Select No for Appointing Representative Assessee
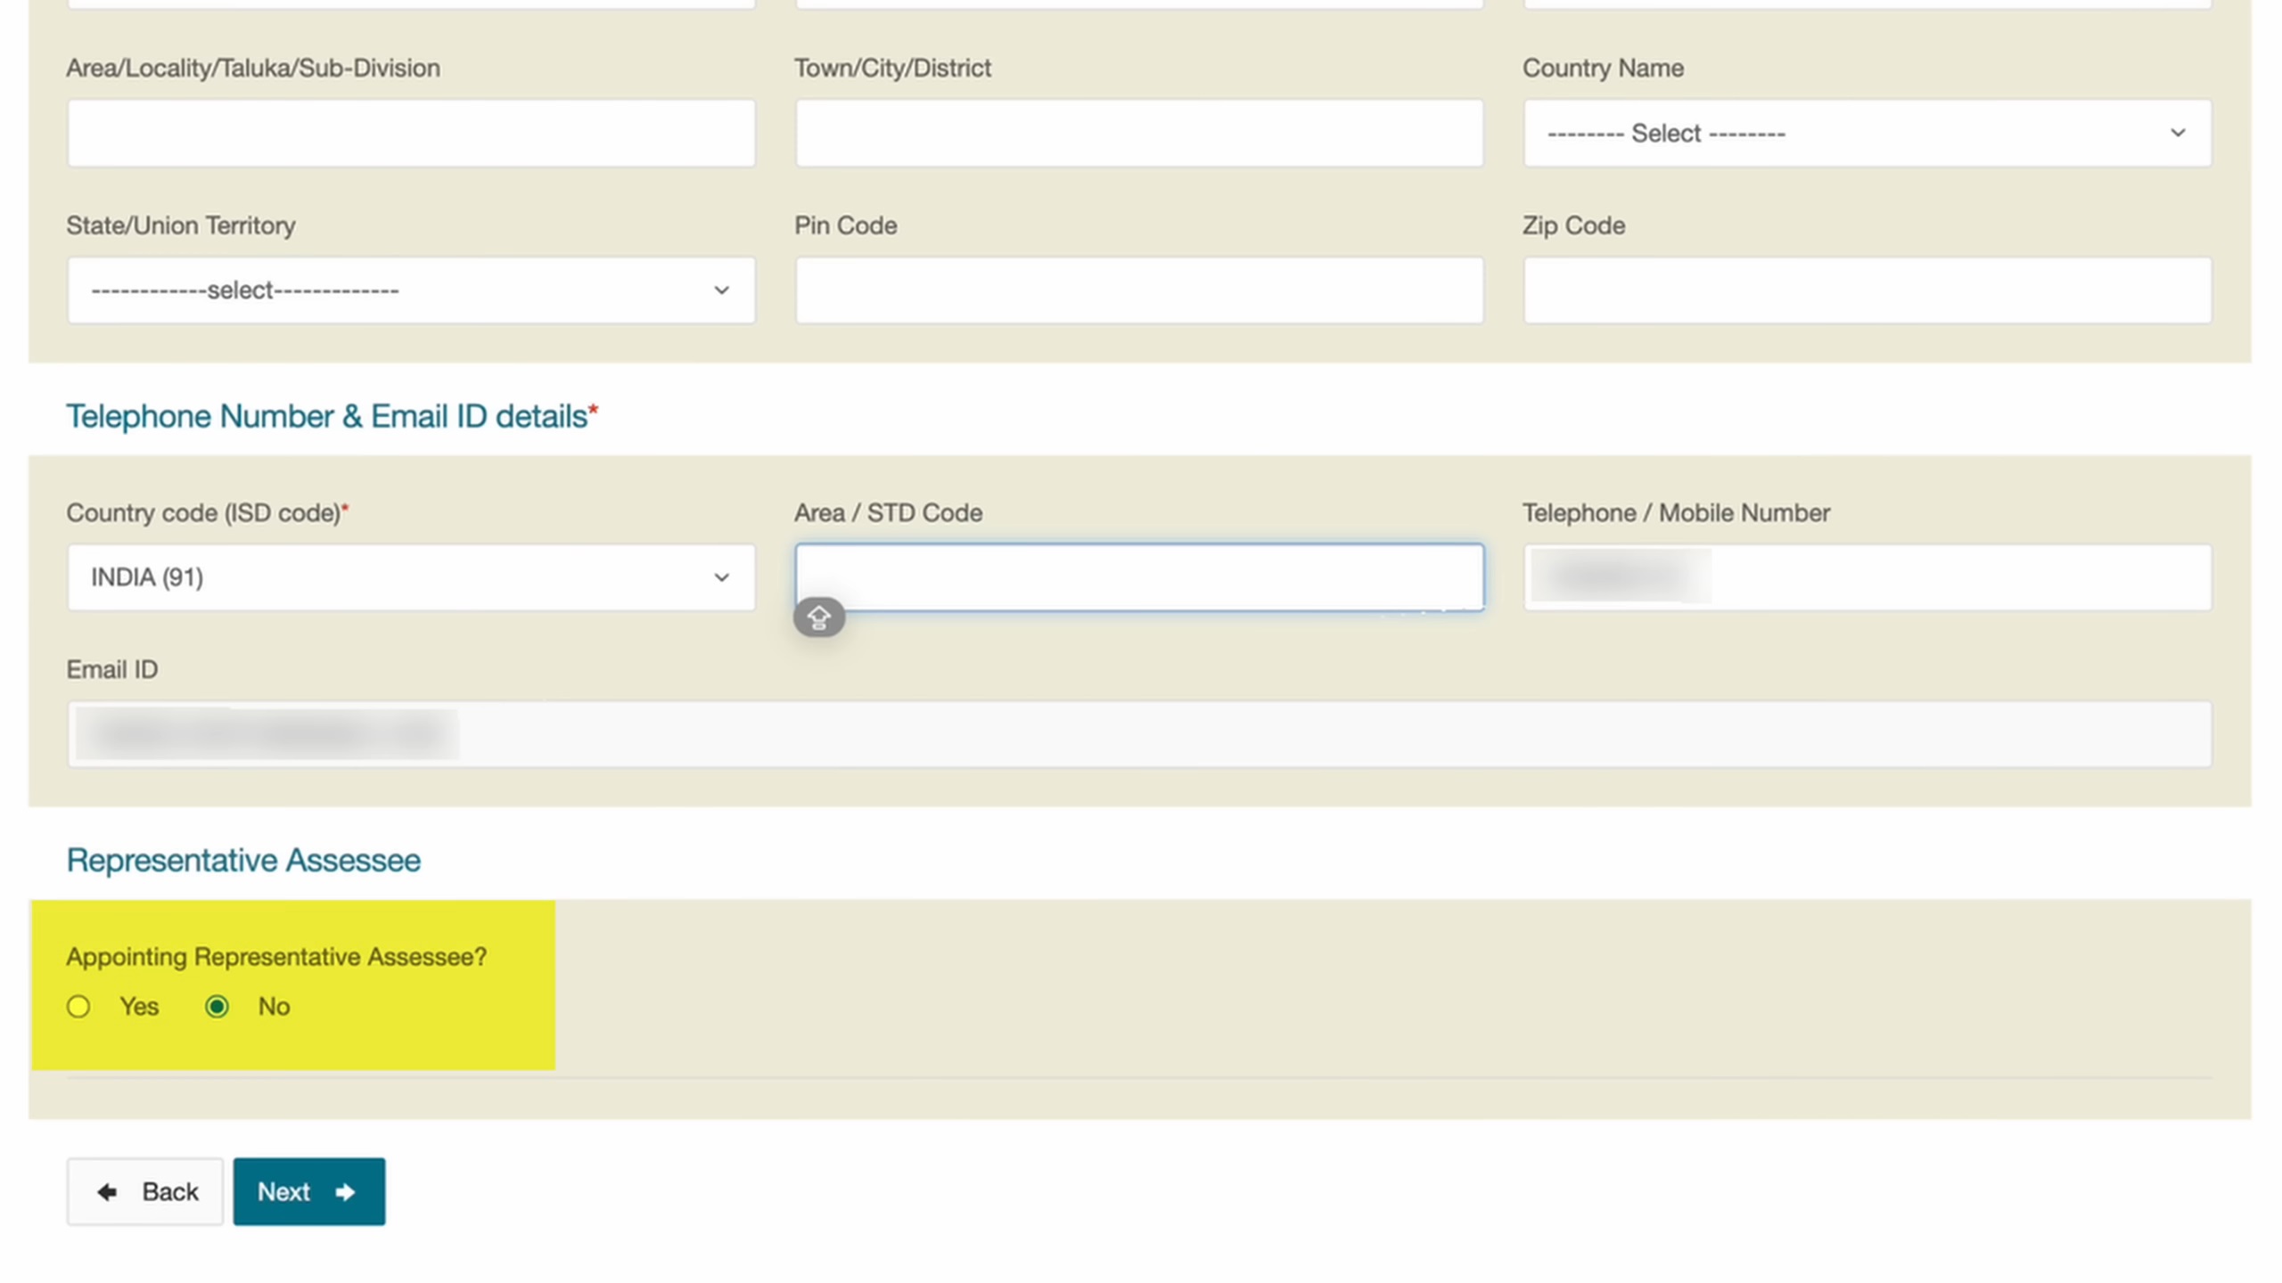The width and height of the screenshot is (2282, 1283). (x=217, y=1007)
